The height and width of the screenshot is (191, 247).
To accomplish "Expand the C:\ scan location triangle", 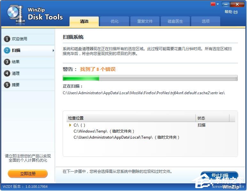I will (x=70, y=125).
